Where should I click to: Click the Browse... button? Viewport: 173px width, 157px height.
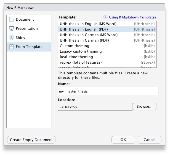click(x=145, y=107)
